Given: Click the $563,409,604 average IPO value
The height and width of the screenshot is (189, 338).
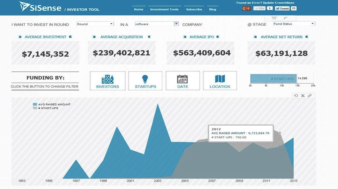Looking at the screenshot, I should [x=202, y=53].
